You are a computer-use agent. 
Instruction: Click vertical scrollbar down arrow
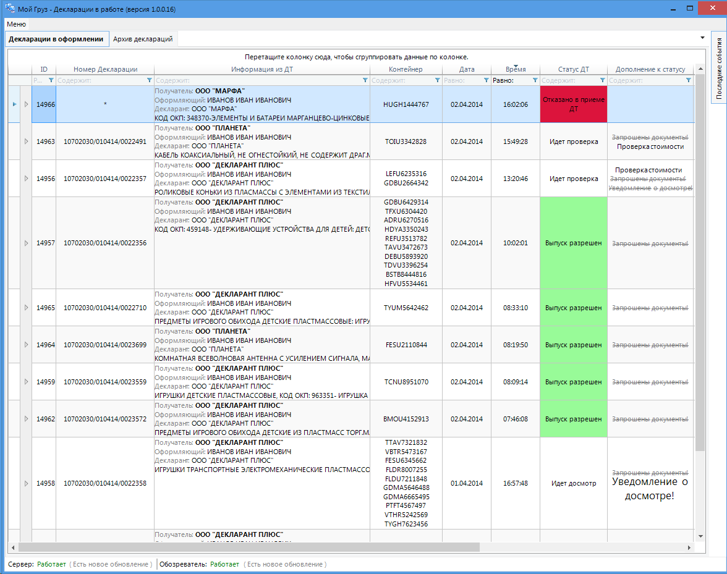point(700,536)
